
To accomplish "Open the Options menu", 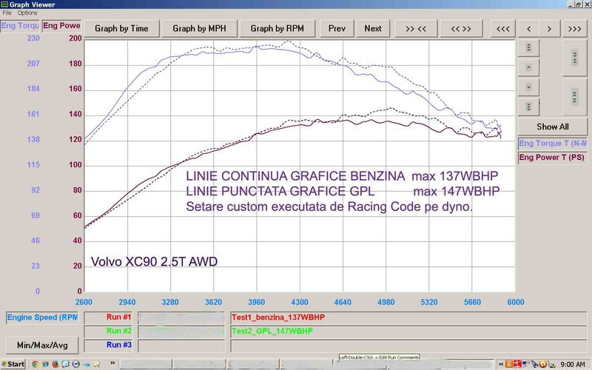I will (x=27, y=13).
